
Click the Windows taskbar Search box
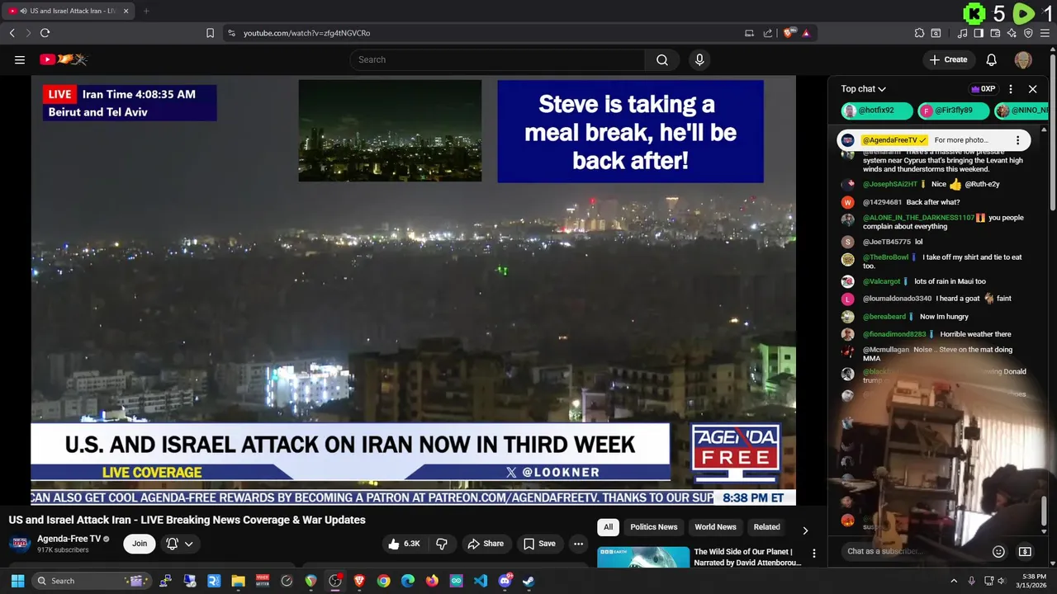pos(92,581)
